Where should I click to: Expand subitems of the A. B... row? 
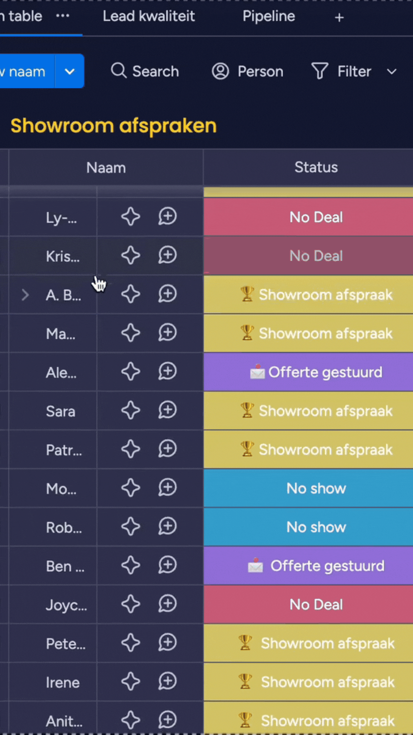[25, 295]
